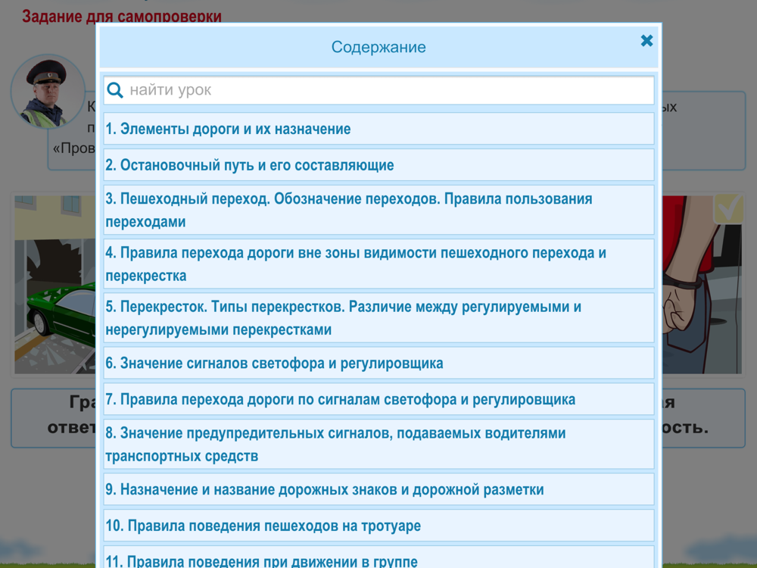Screen dimensions: 757x568
Task: Click the magnifier search icon
Action: click(x=115, y=90)
